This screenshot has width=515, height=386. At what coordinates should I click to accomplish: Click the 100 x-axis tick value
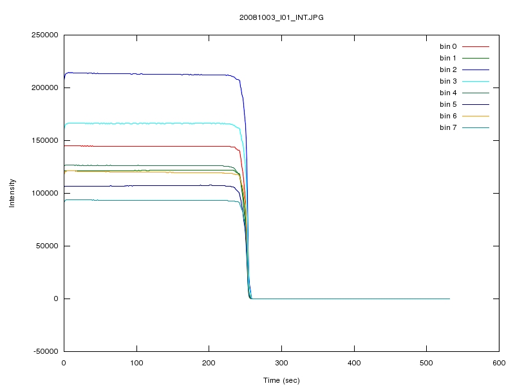coord(136,363)
